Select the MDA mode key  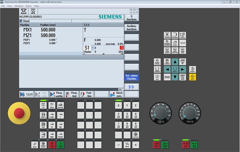click(x=43, y=125)
